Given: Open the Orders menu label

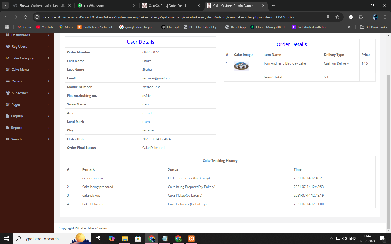Looking at the screenshot, I should (17, 81).
